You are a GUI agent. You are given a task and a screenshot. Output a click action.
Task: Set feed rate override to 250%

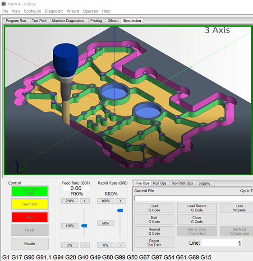coord(70,201)
